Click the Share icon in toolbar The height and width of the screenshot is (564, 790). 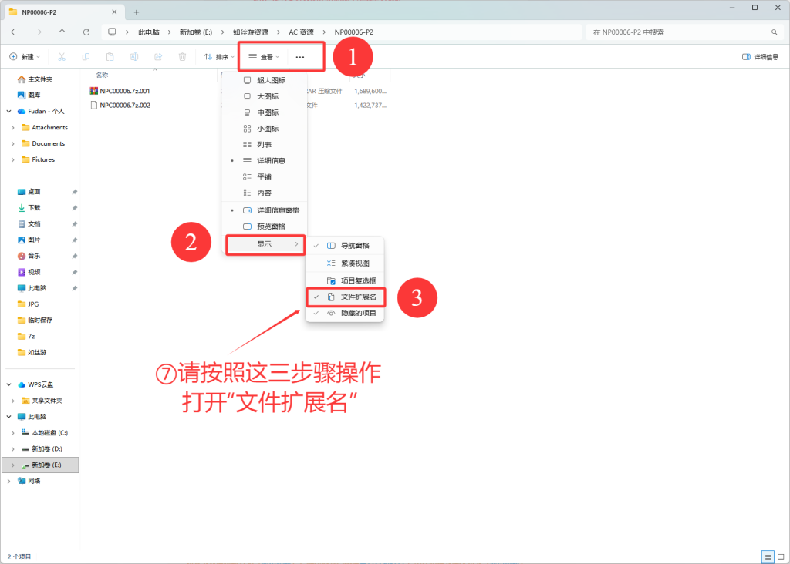point(158,57)
